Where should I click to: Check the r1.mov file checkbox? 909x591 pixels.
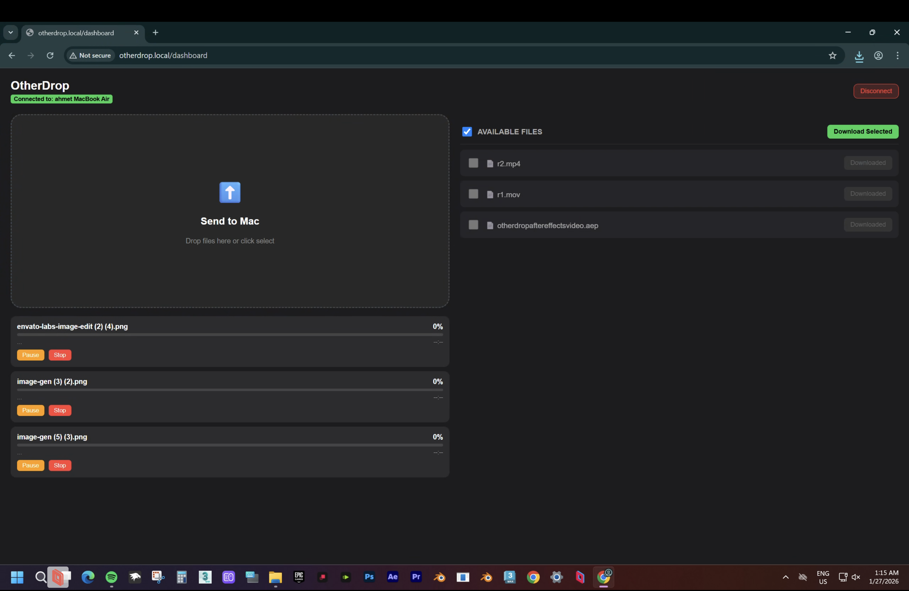473,194
